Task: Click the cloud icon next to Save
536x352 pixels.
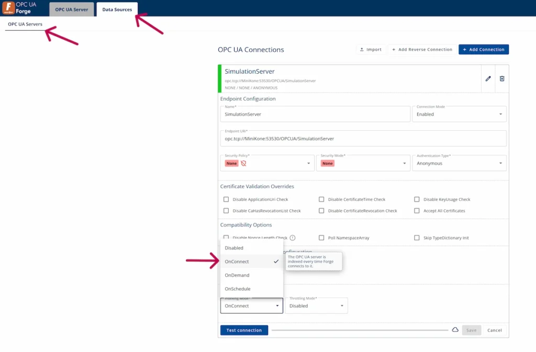Action: (x=455, y=330)
